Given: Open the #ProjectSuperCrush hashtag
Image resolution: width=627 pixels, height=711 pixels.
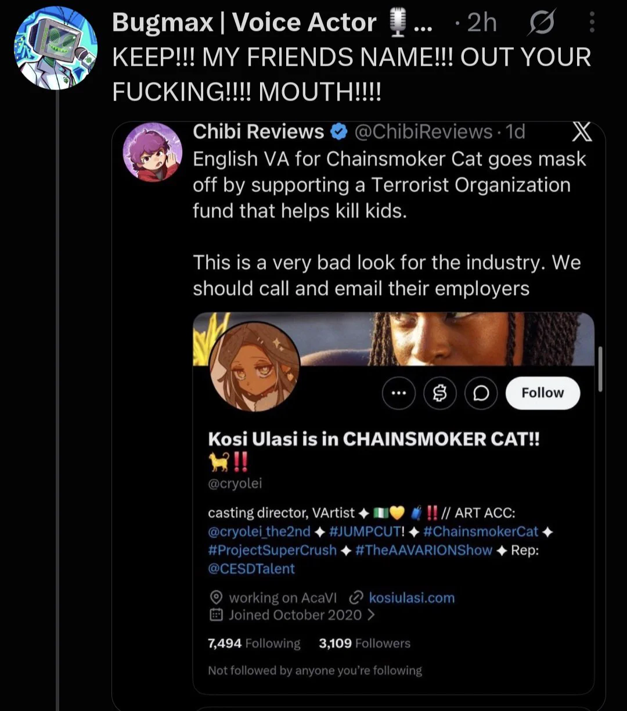Looking at the screenshot, I should point(272,550).
